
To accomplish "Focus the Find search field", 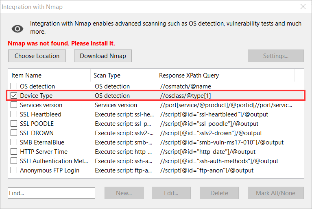I will click(x=51, y=193).
